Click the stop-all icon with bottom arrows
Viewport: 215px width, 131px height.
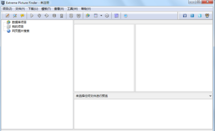(x=62, y=16)
